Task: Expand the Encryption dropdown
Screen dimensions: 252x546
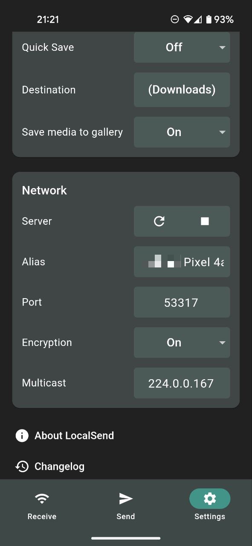Action: [x=182, y=342]
